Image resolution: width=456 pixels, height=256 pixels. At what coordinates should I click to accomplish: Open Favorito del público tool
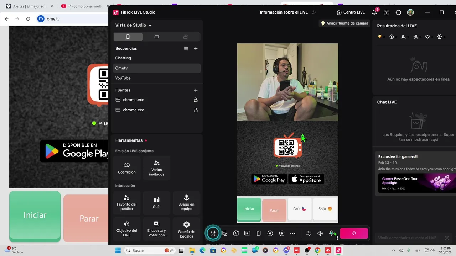127,202
